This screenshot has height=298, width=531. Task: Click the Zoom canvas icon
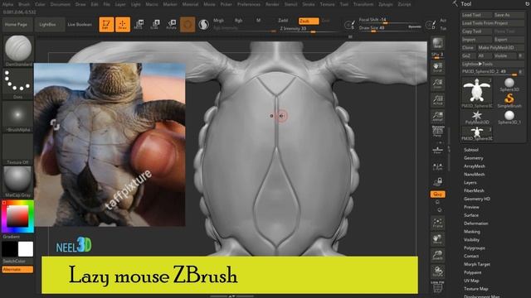(437, 84)
